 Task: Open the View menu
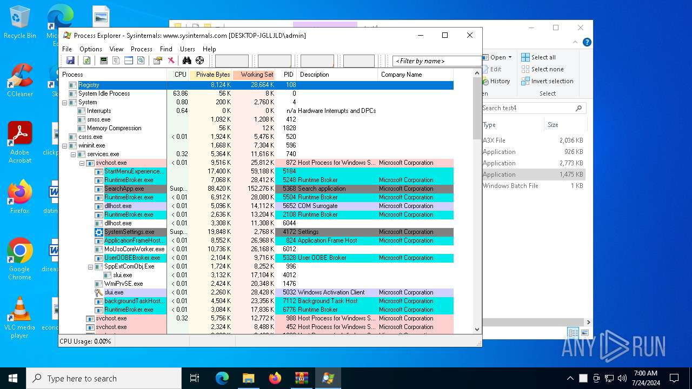116,49
